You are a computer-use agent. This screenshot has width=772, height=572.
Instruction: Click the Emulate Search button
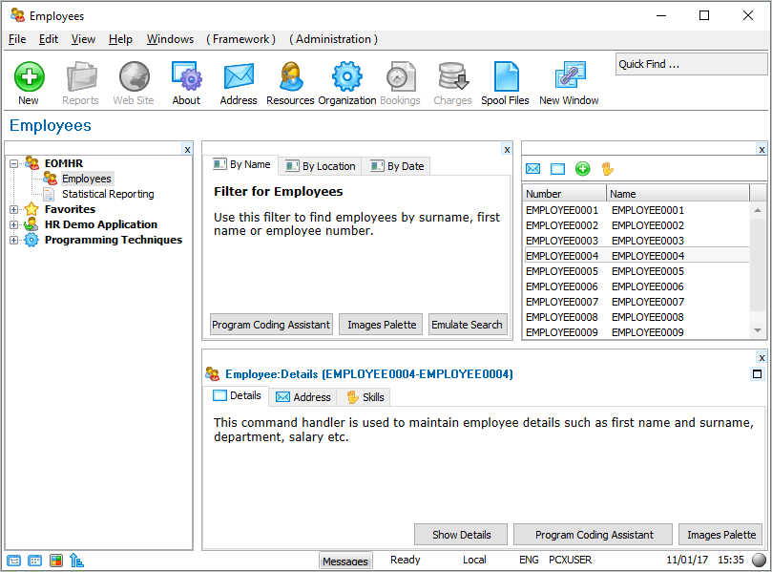click(x=467, y=325)
